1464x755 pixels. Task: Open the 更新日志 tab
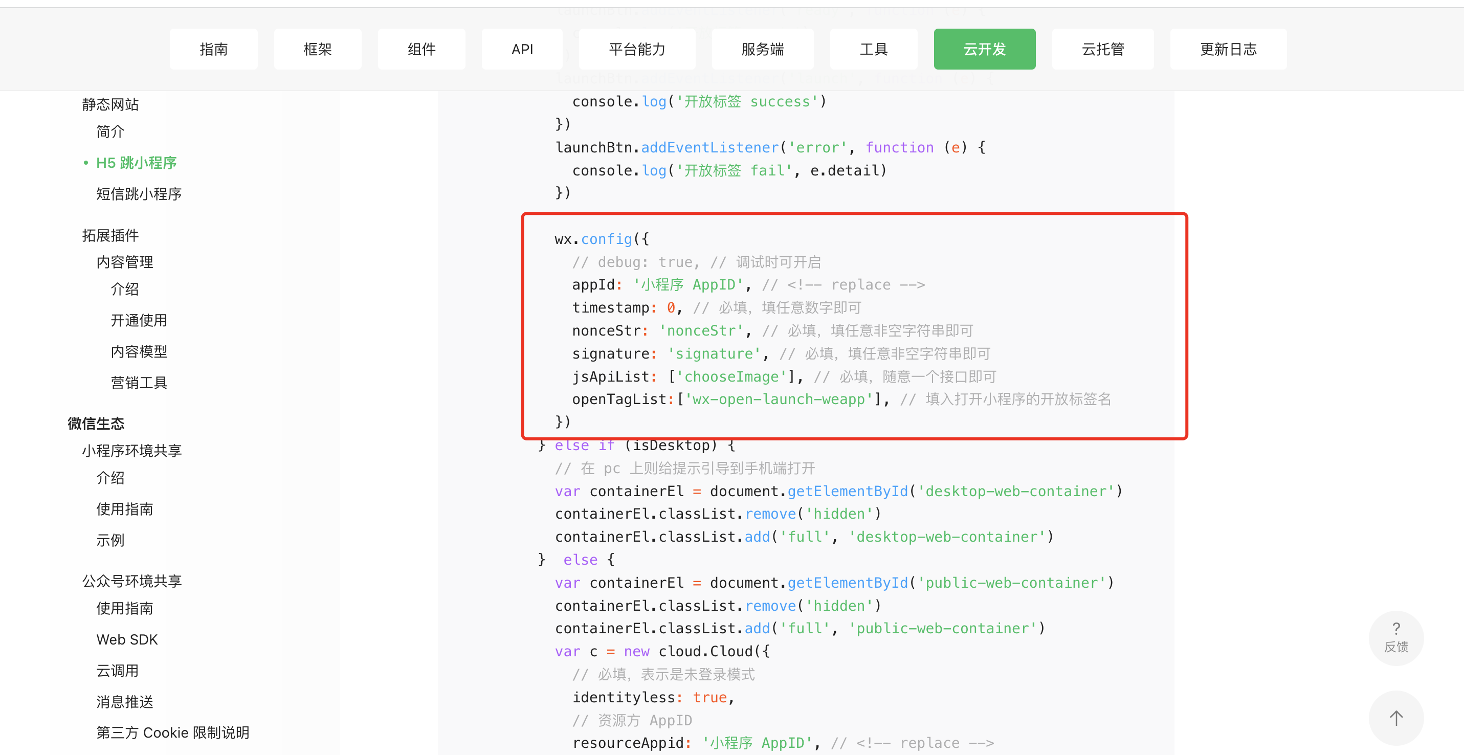1228,50
